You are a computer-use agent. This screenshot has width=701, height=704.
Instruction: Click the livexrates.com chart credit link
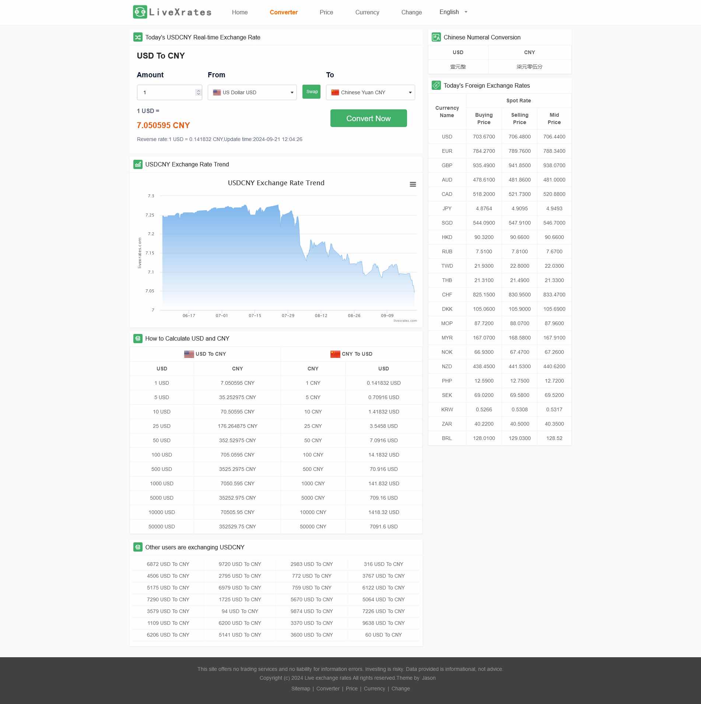(x=405, y=321)
